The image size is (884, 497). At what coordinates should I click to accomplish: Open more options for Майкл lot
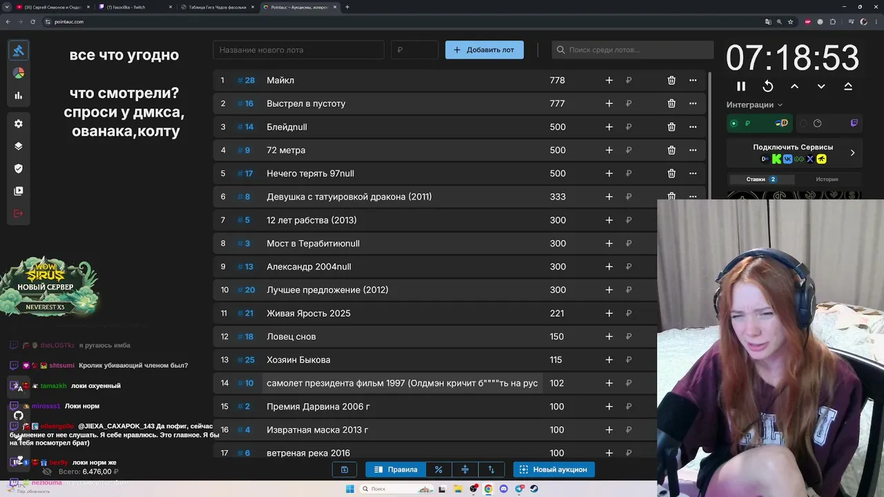click(x=693, y=80)
